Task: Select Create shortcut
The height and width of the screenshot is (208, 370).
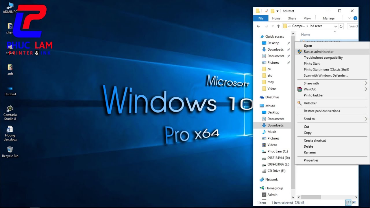Action: (x=332, y=140)
